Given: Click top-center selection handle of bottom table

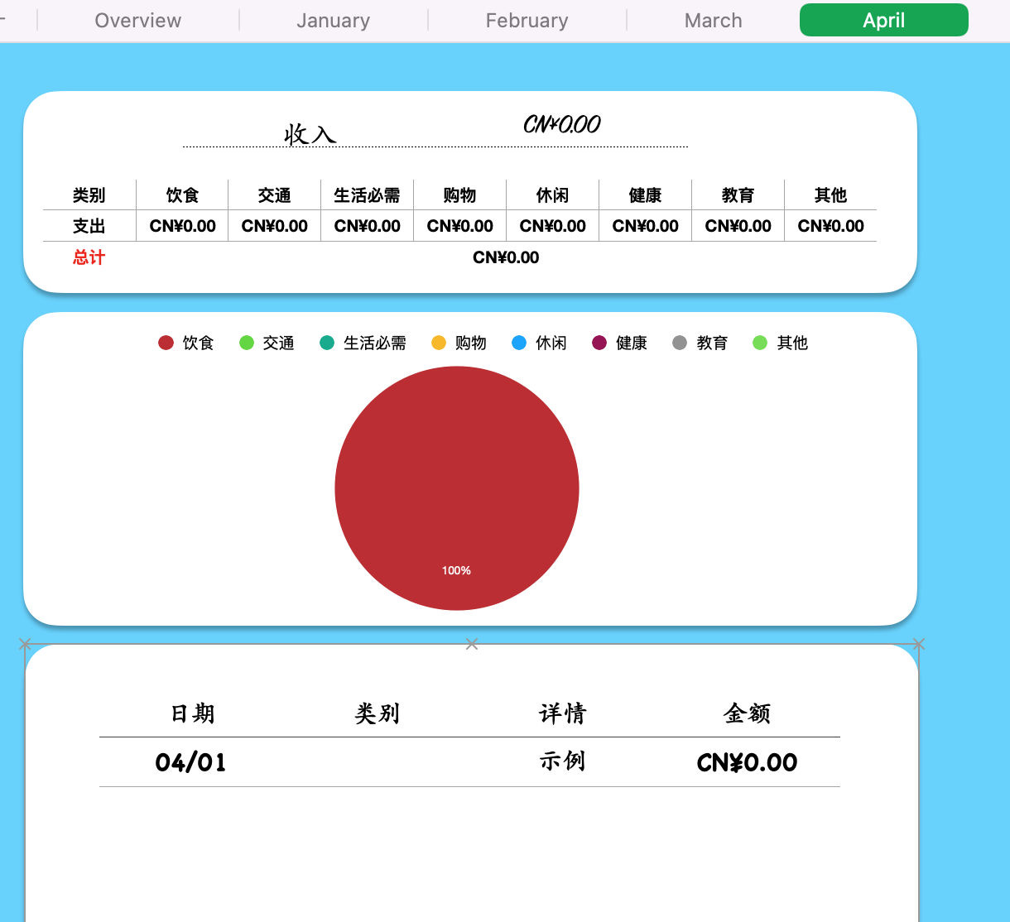Looking at the screenshot, I should [x=472, y=644].
